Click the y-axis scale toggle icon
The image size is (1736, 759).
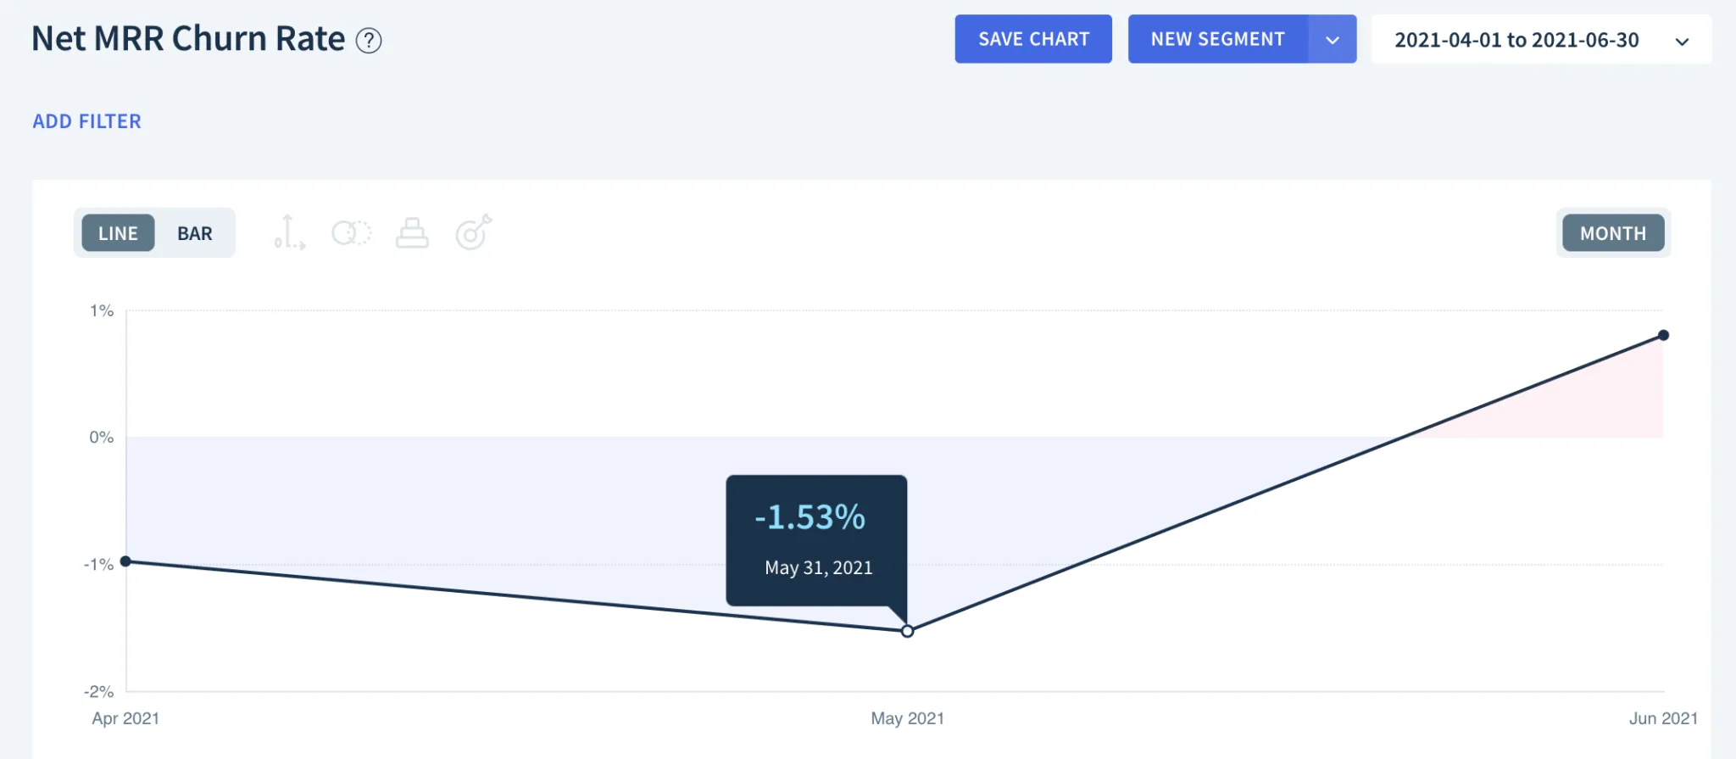(289, 232)
